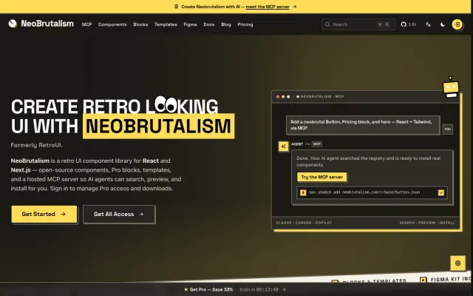Click the dollar prompt icon

pos(303,192)
